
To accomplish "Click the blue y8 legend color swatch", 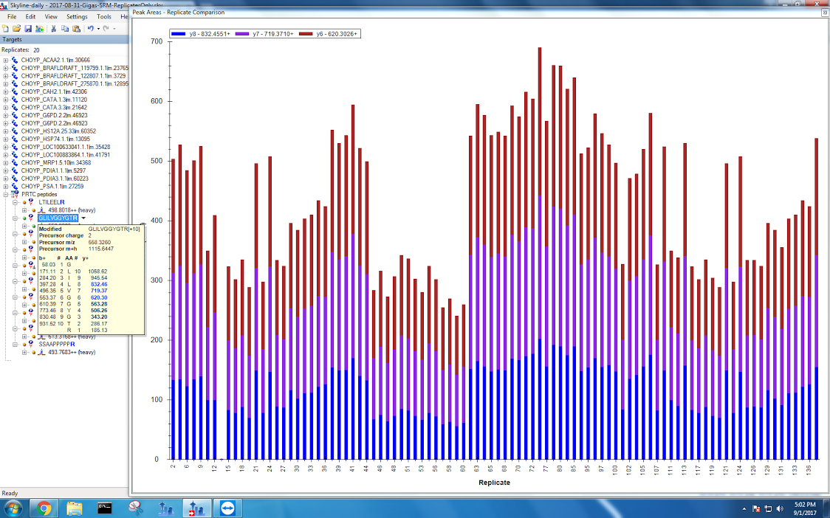I will point(177,34).
